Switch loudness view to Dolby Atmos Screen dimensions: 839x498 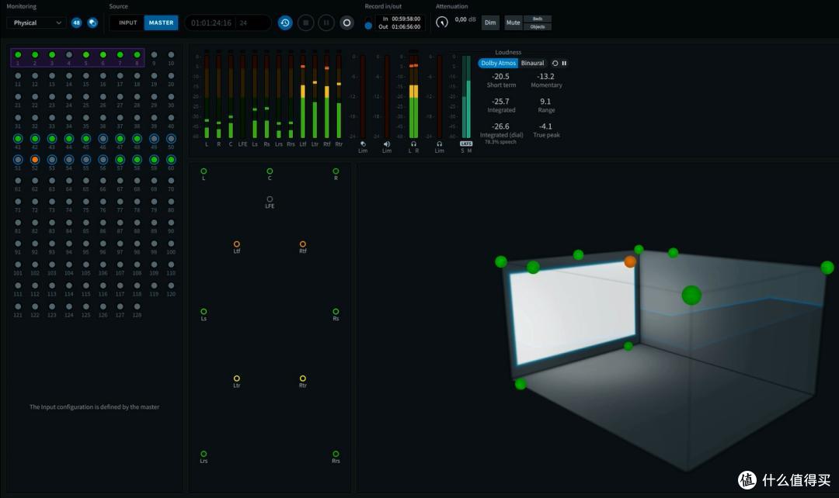tap(498, 63)
